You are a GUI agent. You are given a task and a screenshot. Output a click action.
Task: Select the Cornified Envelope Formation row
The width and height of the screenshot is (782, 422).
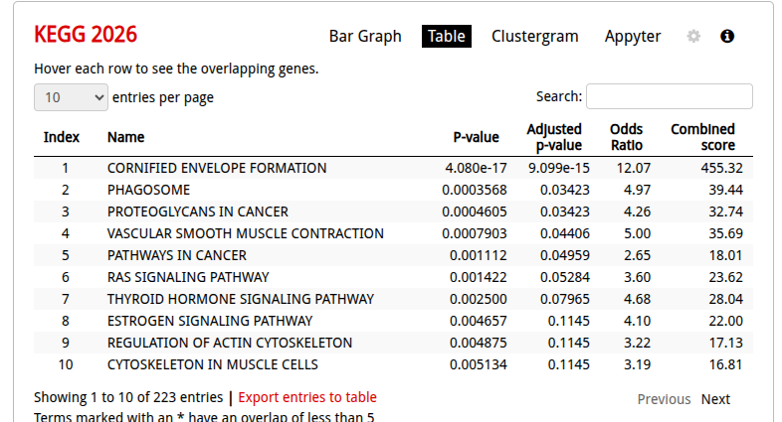point(217,168)
